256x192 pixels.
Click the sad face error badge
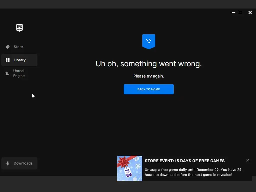coord(148,42)
